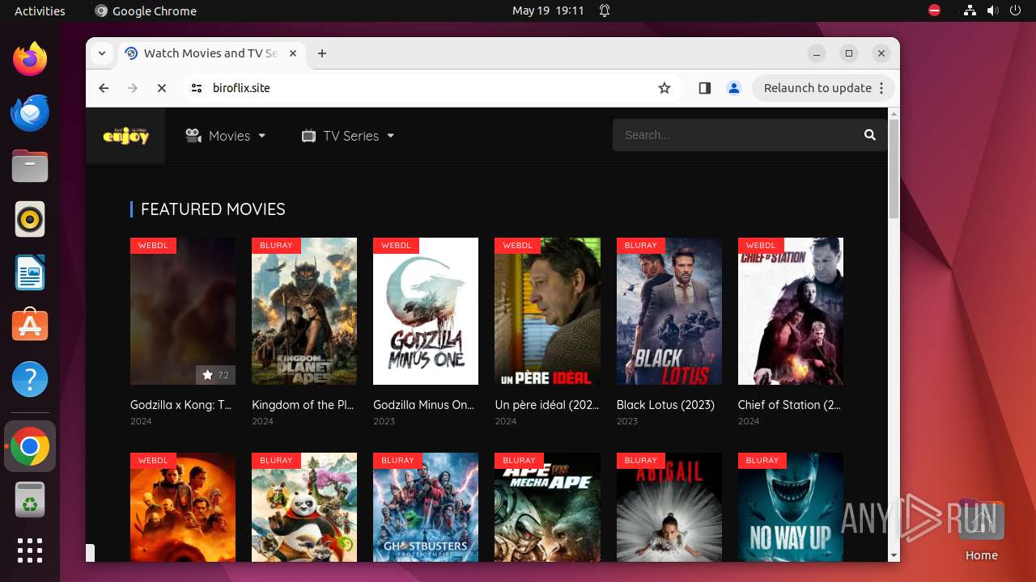
Task: Click scrollbar down arrow
Action: pyautogui.click(x=894, y=555)
